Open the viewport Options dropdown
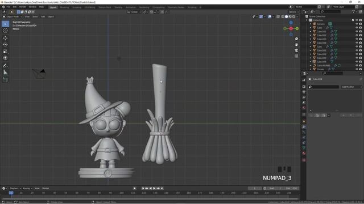Screen dimensions: 364x204 [293, 12]
